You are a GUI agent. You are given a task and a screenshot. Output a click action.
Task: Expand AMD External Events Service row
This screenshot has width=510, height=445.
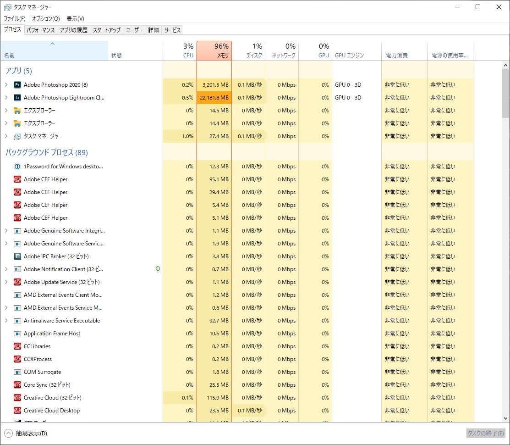6,308
